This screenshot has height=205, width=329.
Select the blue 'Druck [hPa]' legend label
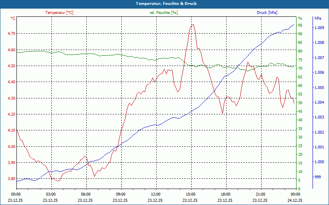click(267, 13)
